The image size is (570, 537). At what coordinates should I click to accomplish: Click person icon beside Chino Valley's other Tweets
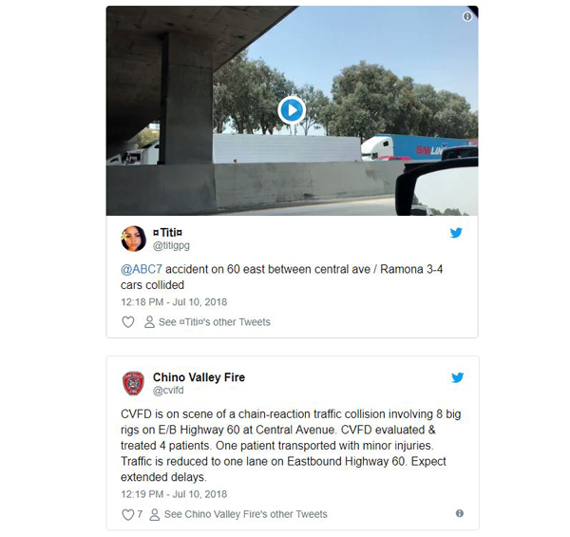tap(154, 514)
